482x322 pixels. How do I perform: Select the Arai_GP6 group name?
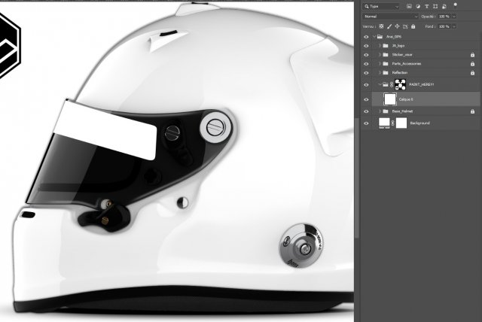coord(394,37)
